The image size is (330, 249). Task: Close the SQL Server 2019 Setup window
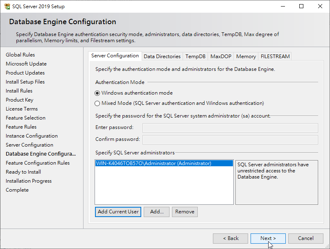point(320,6)
